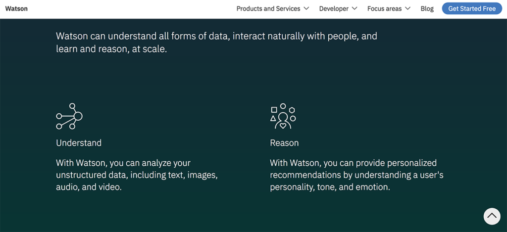Click the 'analyze your unstructured data' paragraph
This screenshot has width=507, height=232.
(137, 175)
